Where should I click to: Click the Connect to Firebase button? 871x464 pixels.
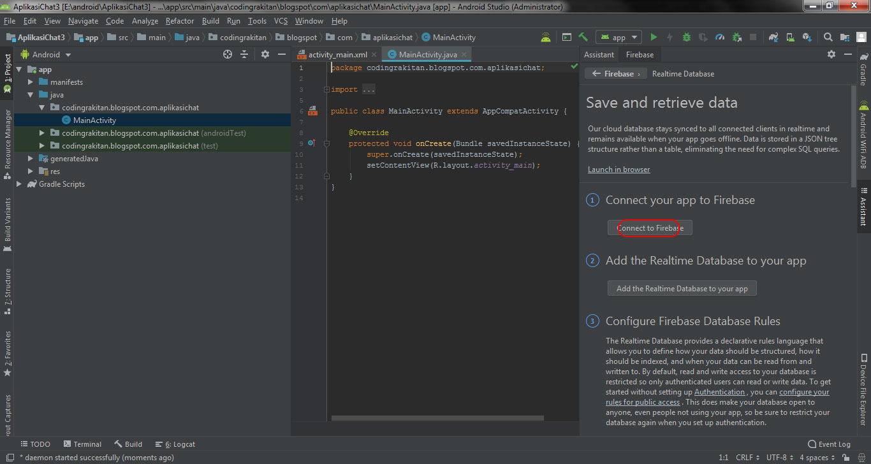pyautogui.click(x=648, y=227)
